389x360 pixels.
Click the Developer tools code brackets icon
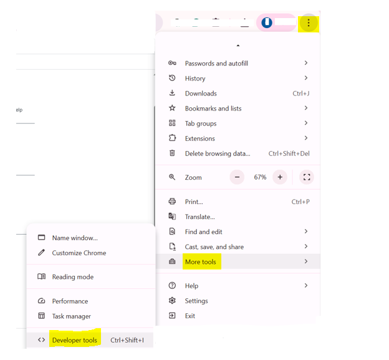(x=42, y=340)
